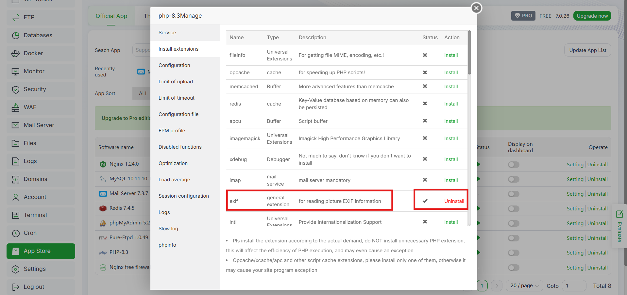Viewport: 627px width, 295px height.
Task: Click the Mail Server 7.3.7 envelope icon
Action: click(103, 194)
